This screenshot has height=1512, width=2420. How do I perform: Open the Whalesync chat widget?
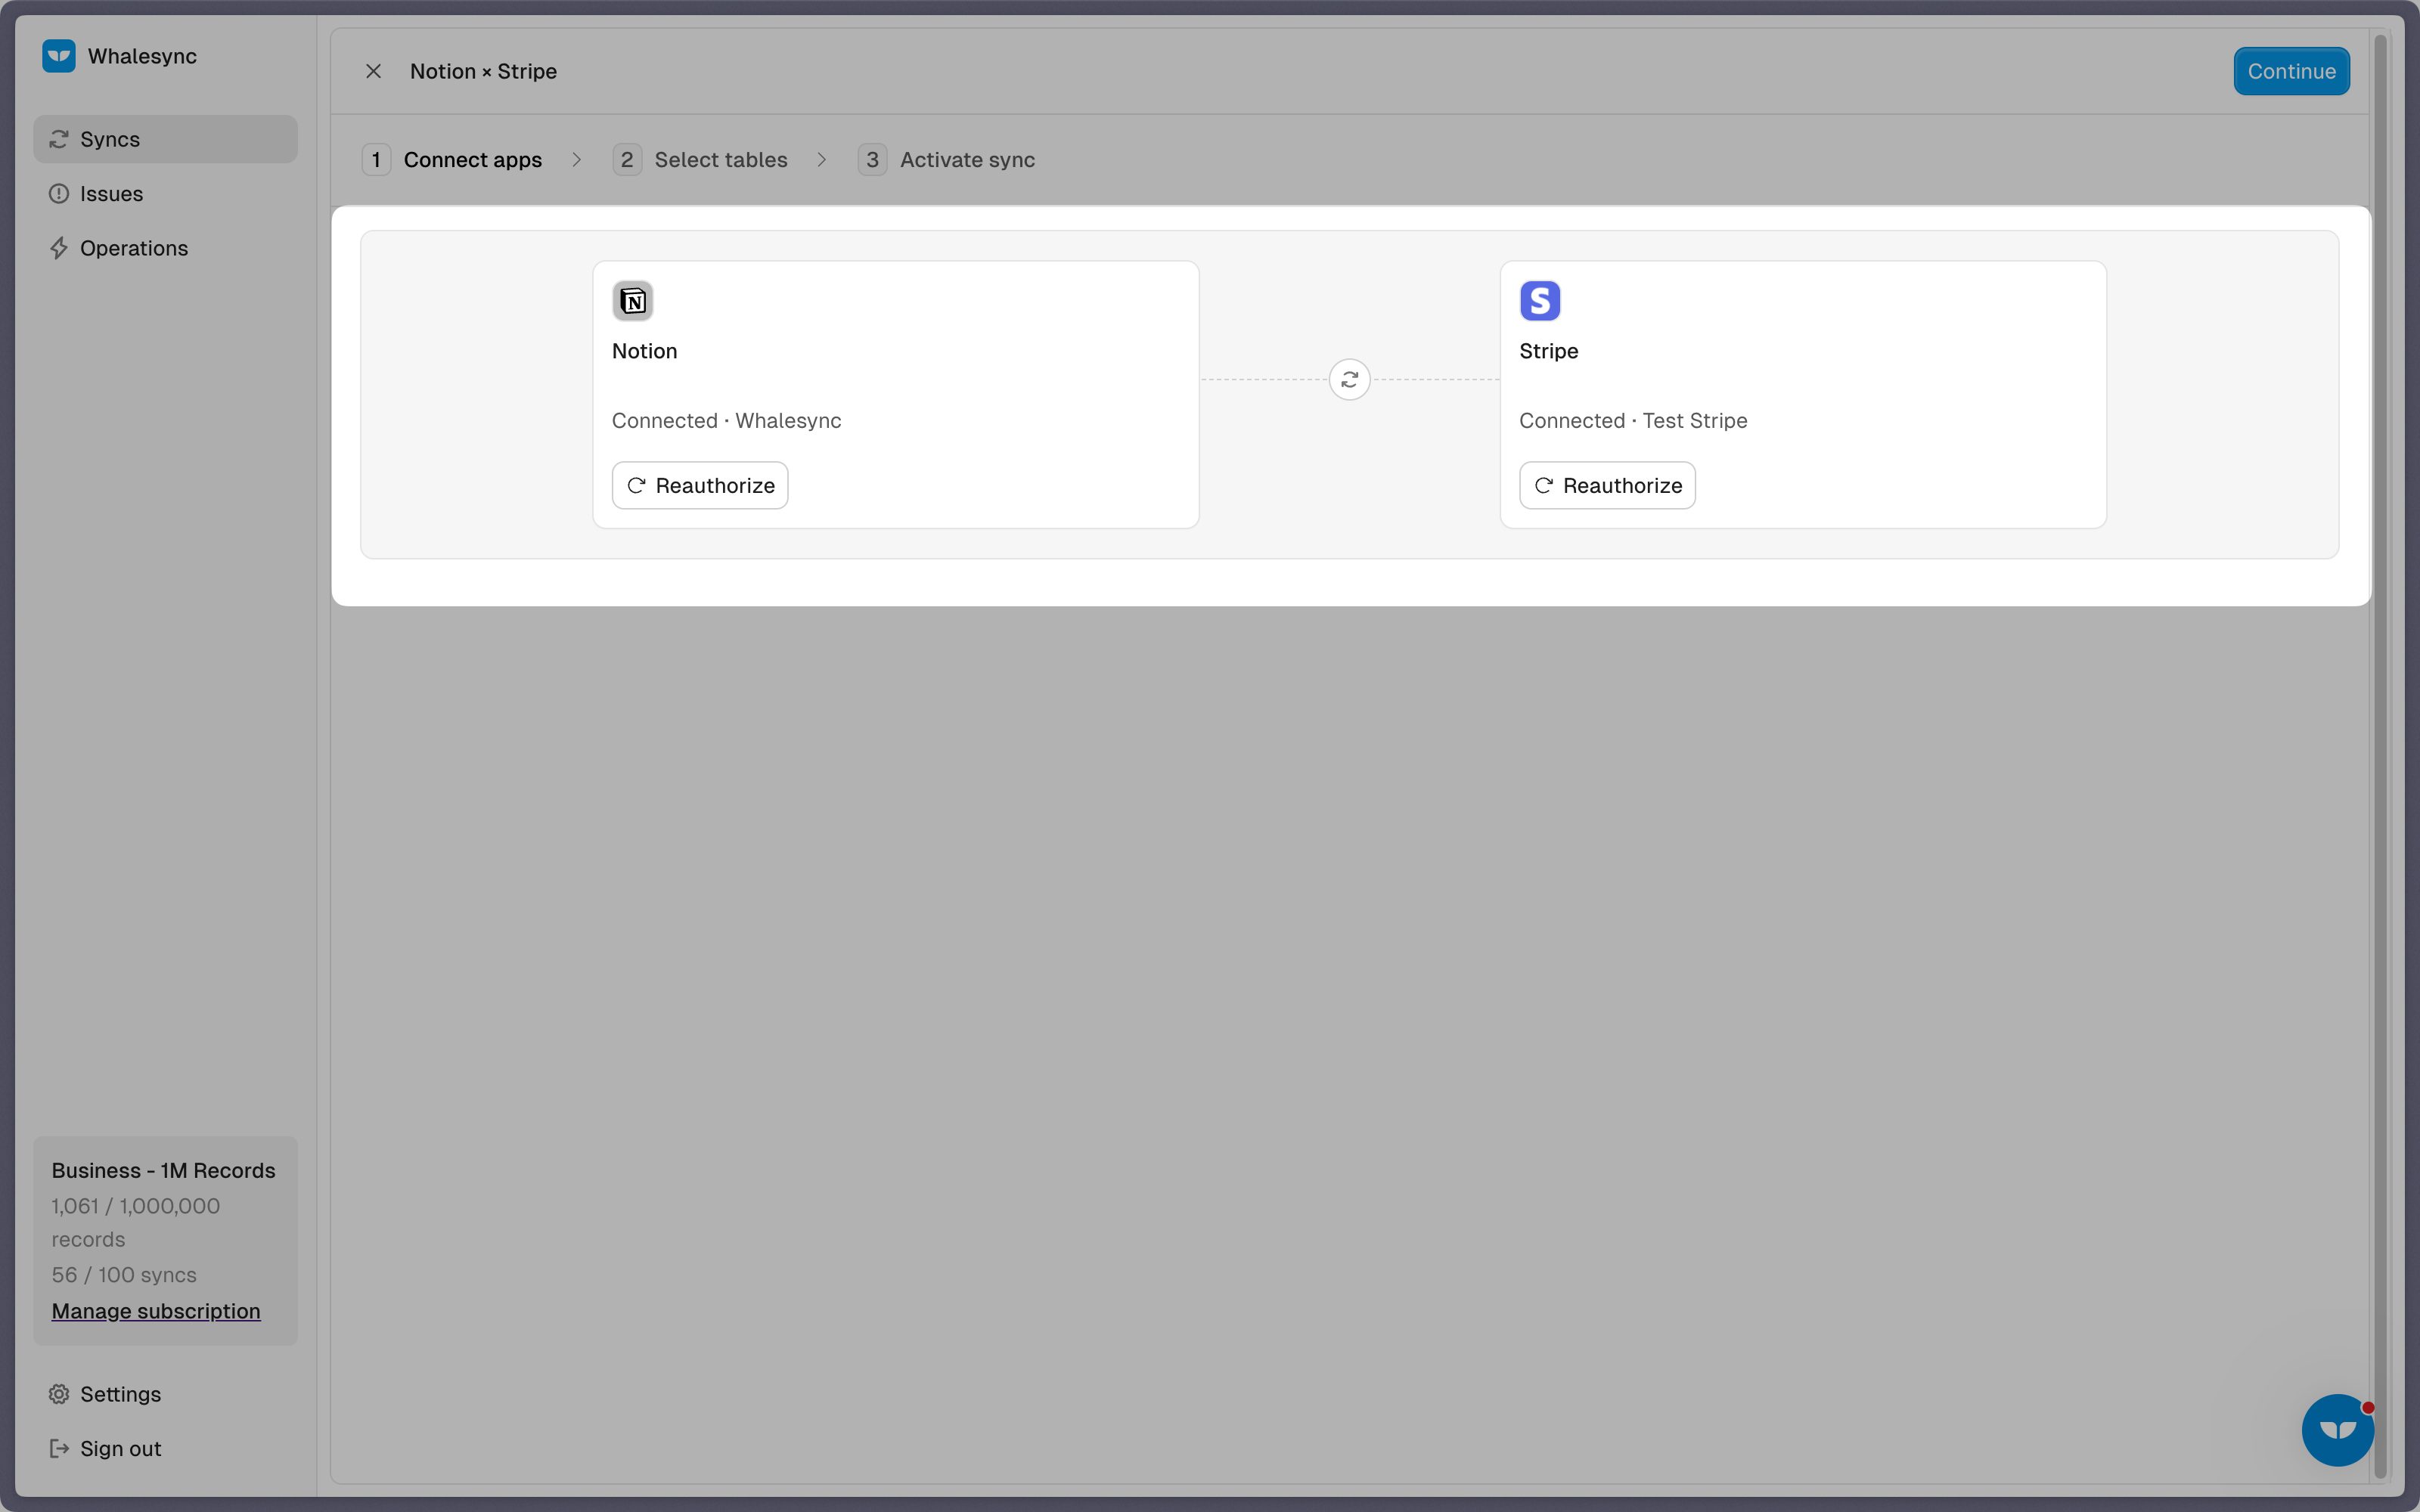tap(2337, 1430)
